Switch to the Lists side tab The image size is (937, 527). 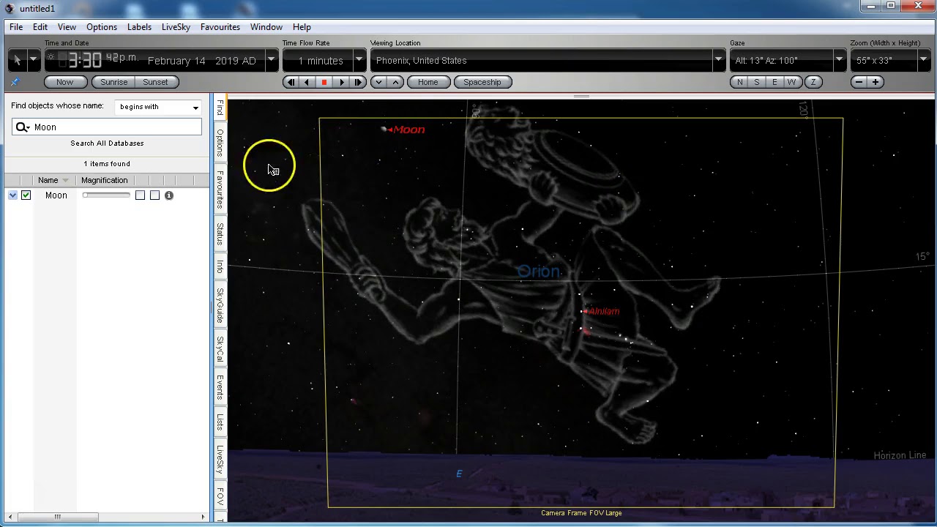(x=220, y=422)
